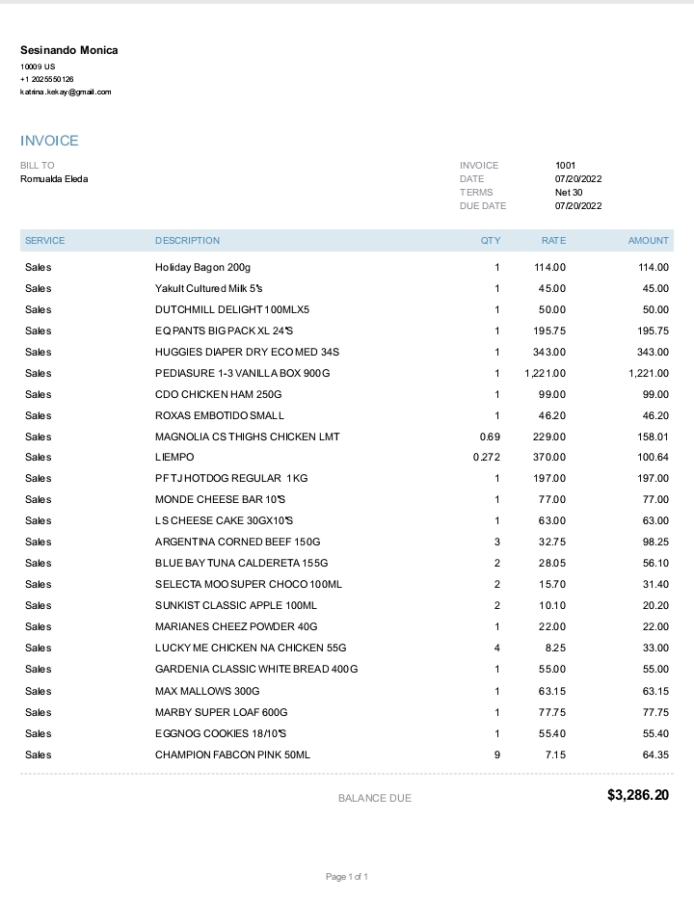The height and width of the screenshot is (900, 694).
Task: Click the amount 158.01
Action: [653, 437]
